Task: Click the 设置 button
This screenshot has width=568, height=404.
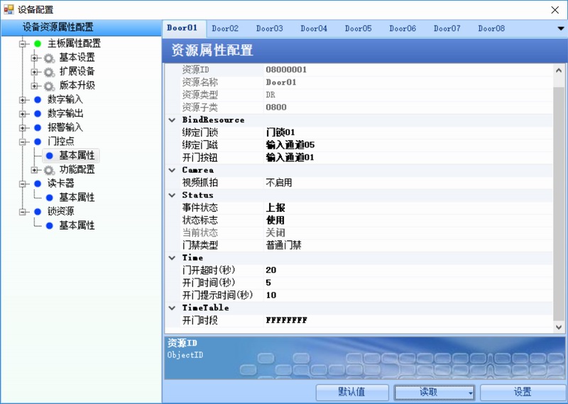Action: (x=523, y=393)
